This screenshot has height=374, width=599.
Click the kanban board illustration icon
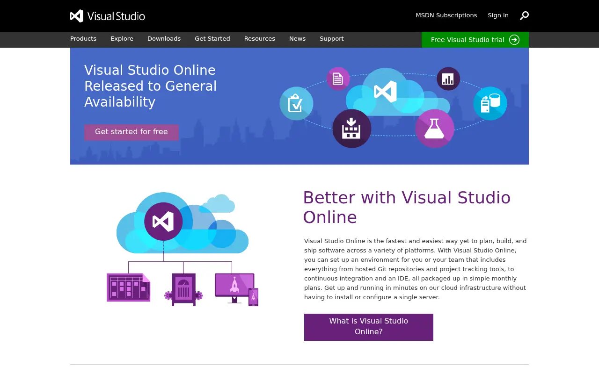point(129,288)
